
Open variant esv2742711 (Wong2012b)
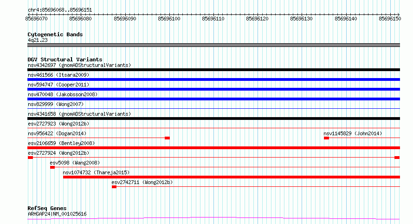(142, 182)
